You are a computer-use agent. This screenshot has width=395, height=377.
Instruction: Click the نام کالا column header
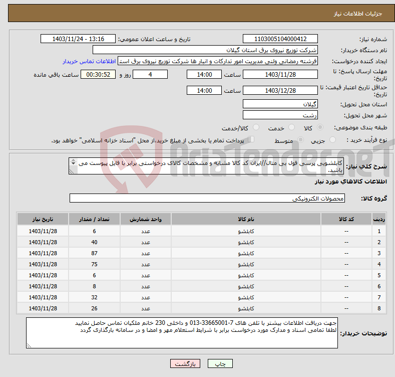246,219
